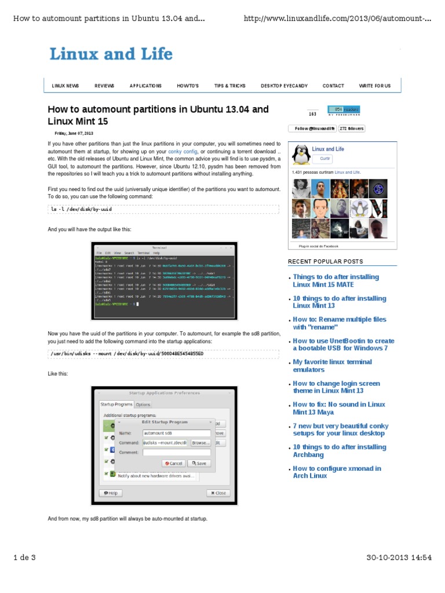Open How to change login screen theme post
Screen dimensions: 445x593
click(x=337, y=387)
